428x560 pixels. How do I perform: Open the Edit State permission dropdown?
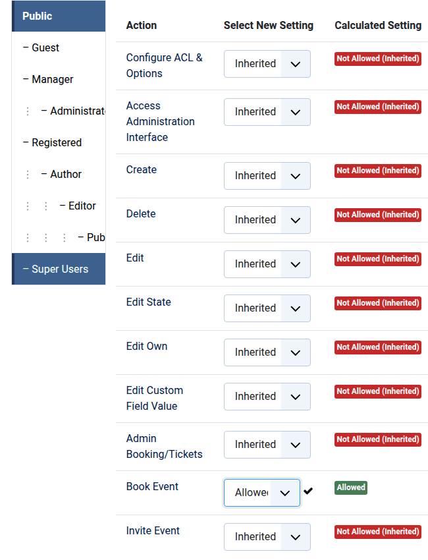tap(267, 308)
